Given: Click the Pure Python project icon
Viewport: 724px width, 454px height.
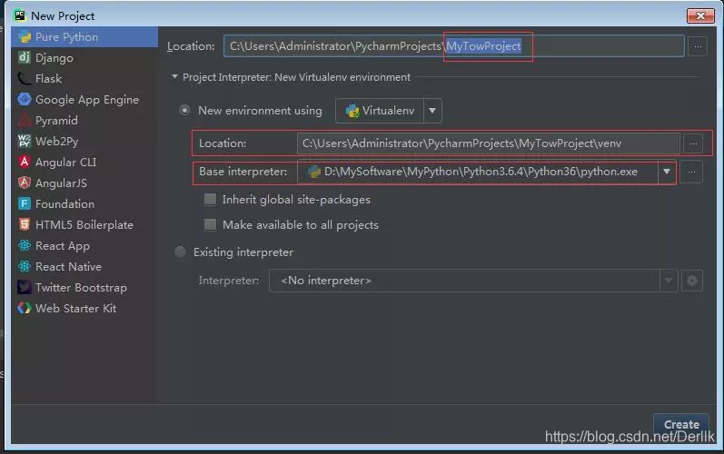Looking at the screenshot, I should [x=25, y=37].
